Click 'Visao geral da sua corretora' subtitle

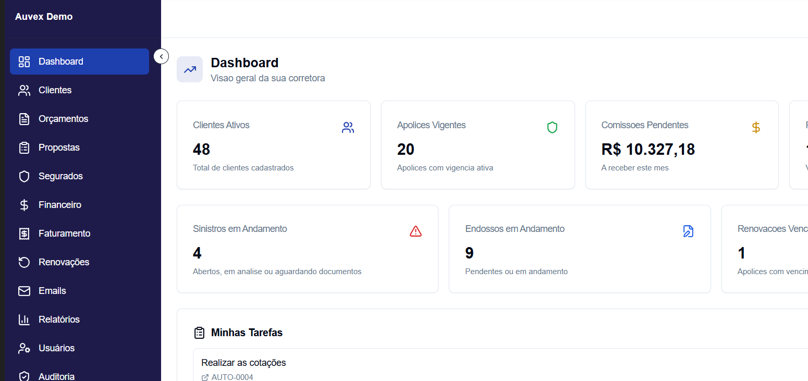point(267,78)
